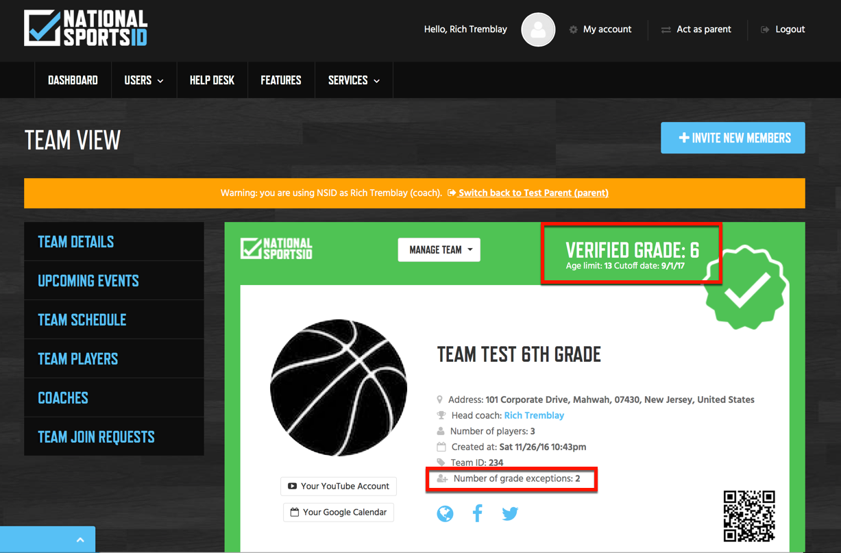Open the Features menu item
The height and width of the screenshot is (553, 841).
pyautogui.click(x=281, y=80)
